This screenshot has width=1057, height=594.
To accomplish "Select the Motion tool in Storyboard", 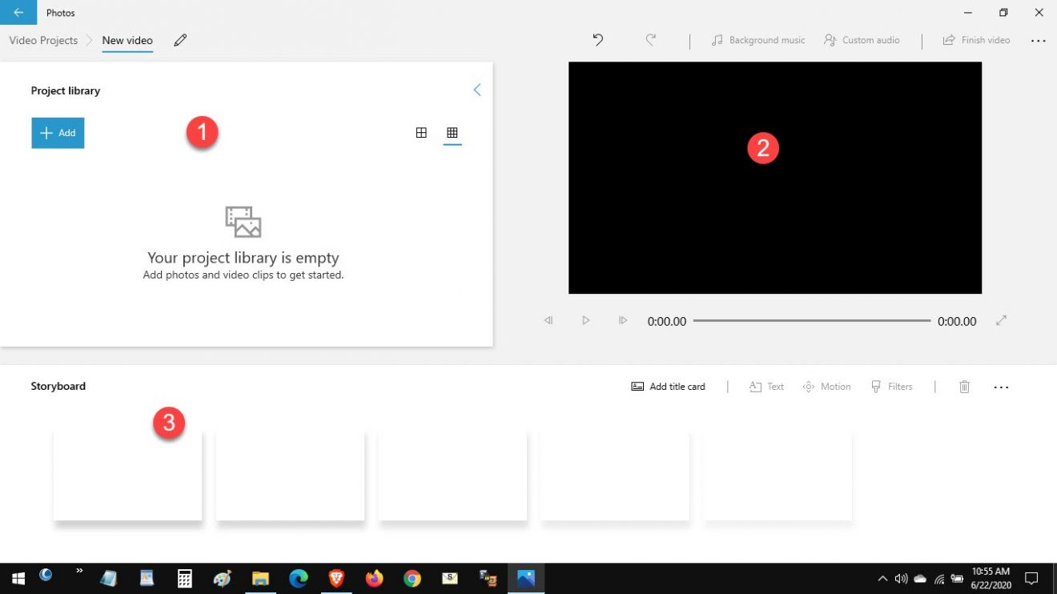I will 826,387.
